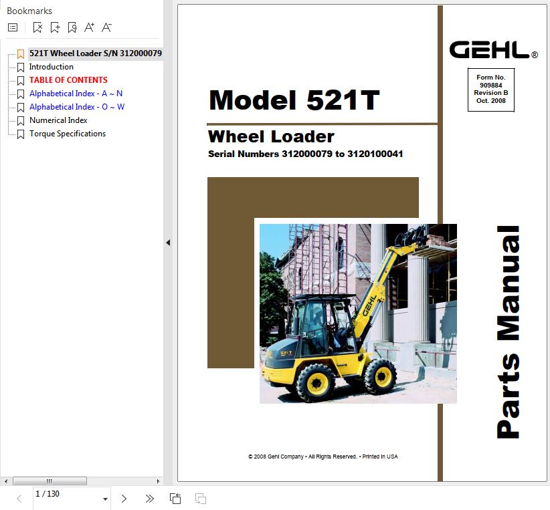Open the TABLE OF CONTENTS bookmark
This screenshot has width=550, height=510.
click(68, 80)
